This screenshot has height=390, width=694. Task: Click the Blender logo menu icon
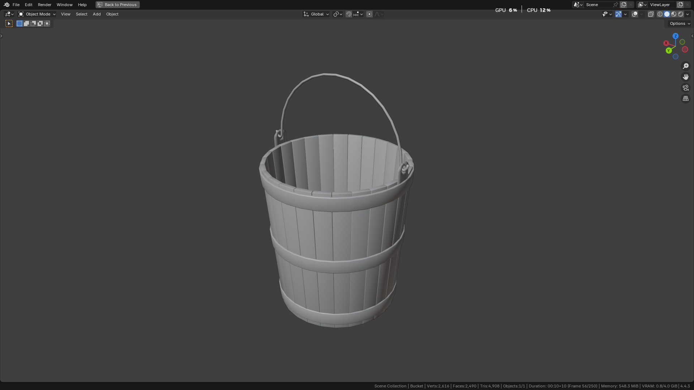(7, 5)
